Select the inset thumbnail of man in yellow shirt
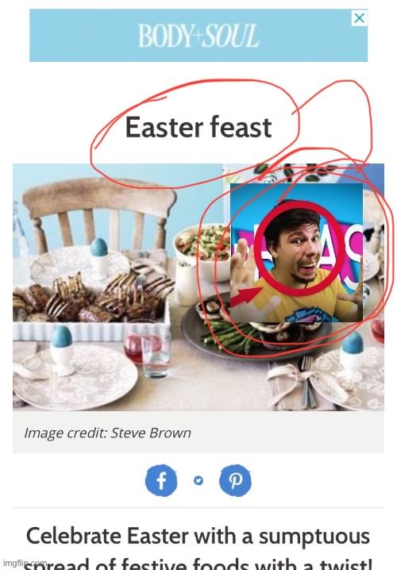Screen dimensions: 397x570 point(297,253)
